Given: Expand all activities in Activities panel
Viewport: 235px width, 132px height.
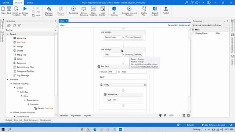Looking at the screenshot, I should [9, 26].
